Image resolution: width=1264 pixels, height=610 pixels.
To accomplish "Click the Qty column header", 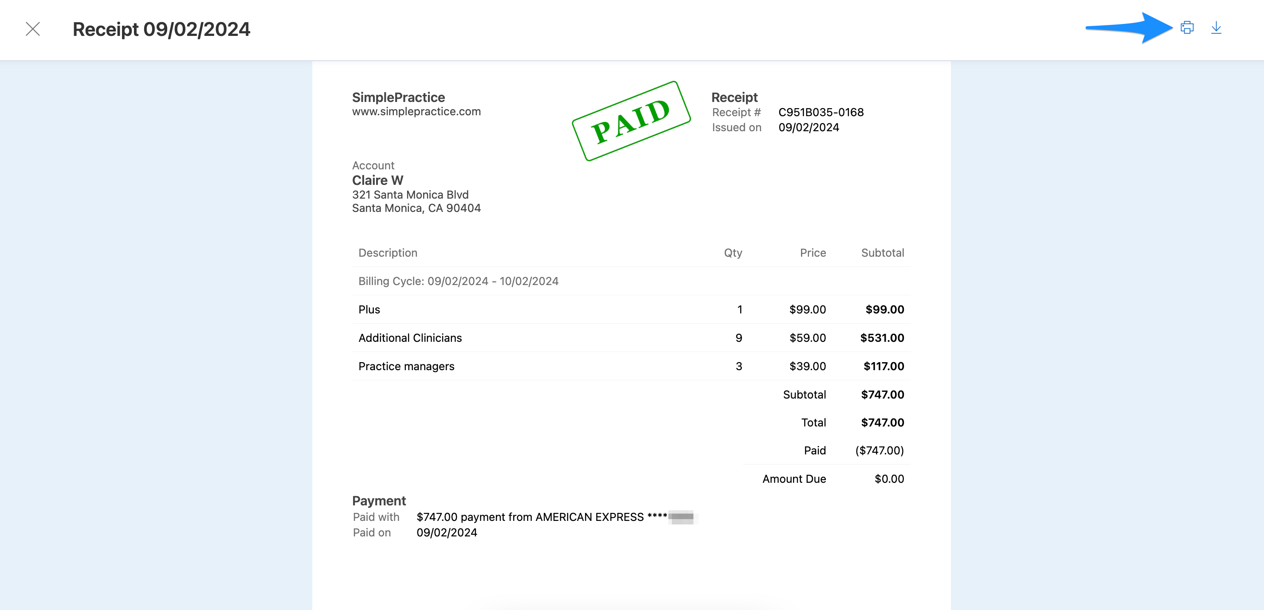I will coord(733,253).
